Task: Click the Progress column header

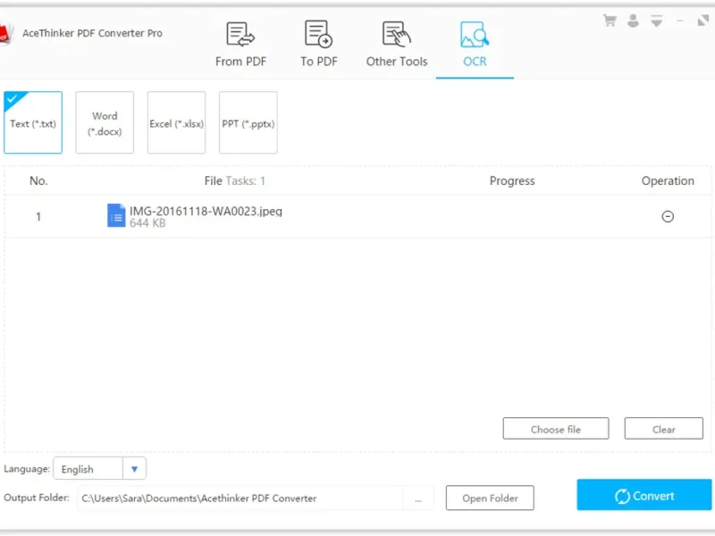Action: tap(512, 181)
